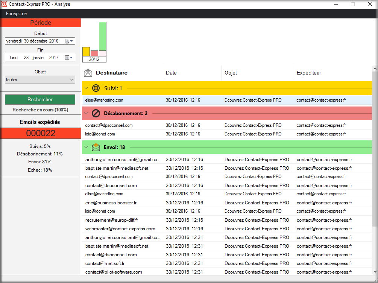The width and height of the screenshot is (378, 283).
Task: Click the Contact-Express app icon in title bar
Action: (x=4, y=4)
